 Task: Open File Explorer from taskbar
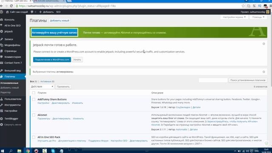coord(19,151)
